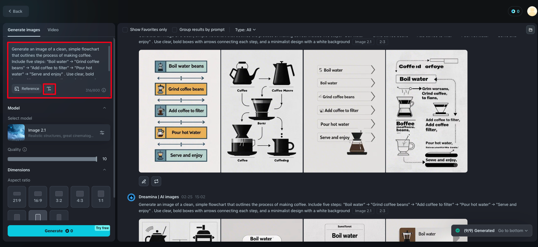Click the Dreamina avatar icon
This screenshot has height=247, width=538.
131,197
